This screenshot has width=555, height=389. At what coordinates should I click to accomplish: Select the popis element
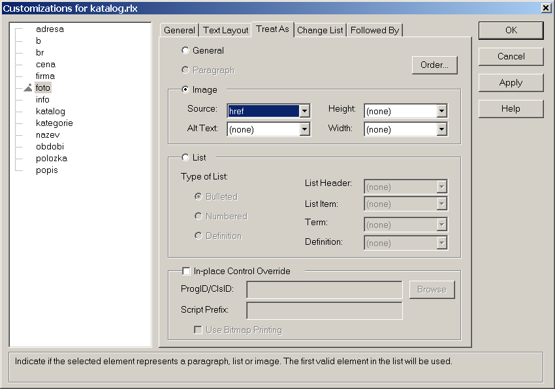(46, 170)
